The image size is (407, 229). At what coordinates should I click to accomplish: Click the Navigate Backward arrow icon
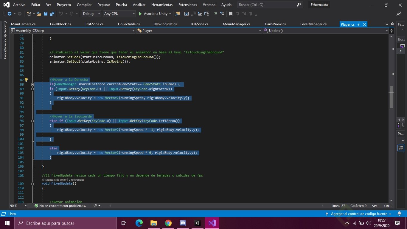point(10,14)
